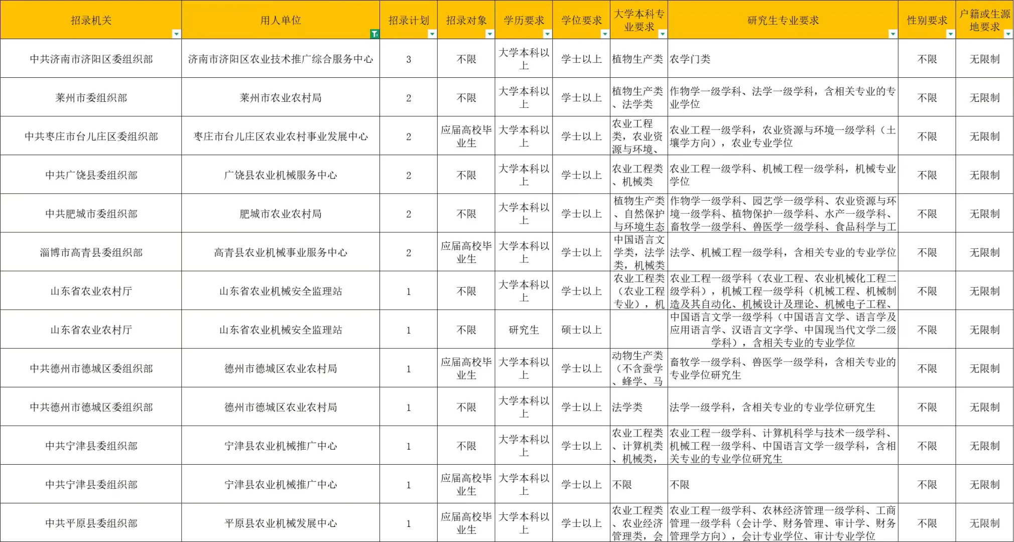Select the standalone 法学类 undergraduate major cell

pos(639,407)
